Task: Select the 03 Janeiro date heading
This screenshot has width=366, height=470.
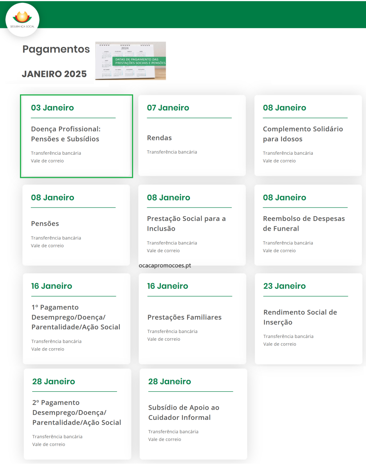Action: pos(52,108)
